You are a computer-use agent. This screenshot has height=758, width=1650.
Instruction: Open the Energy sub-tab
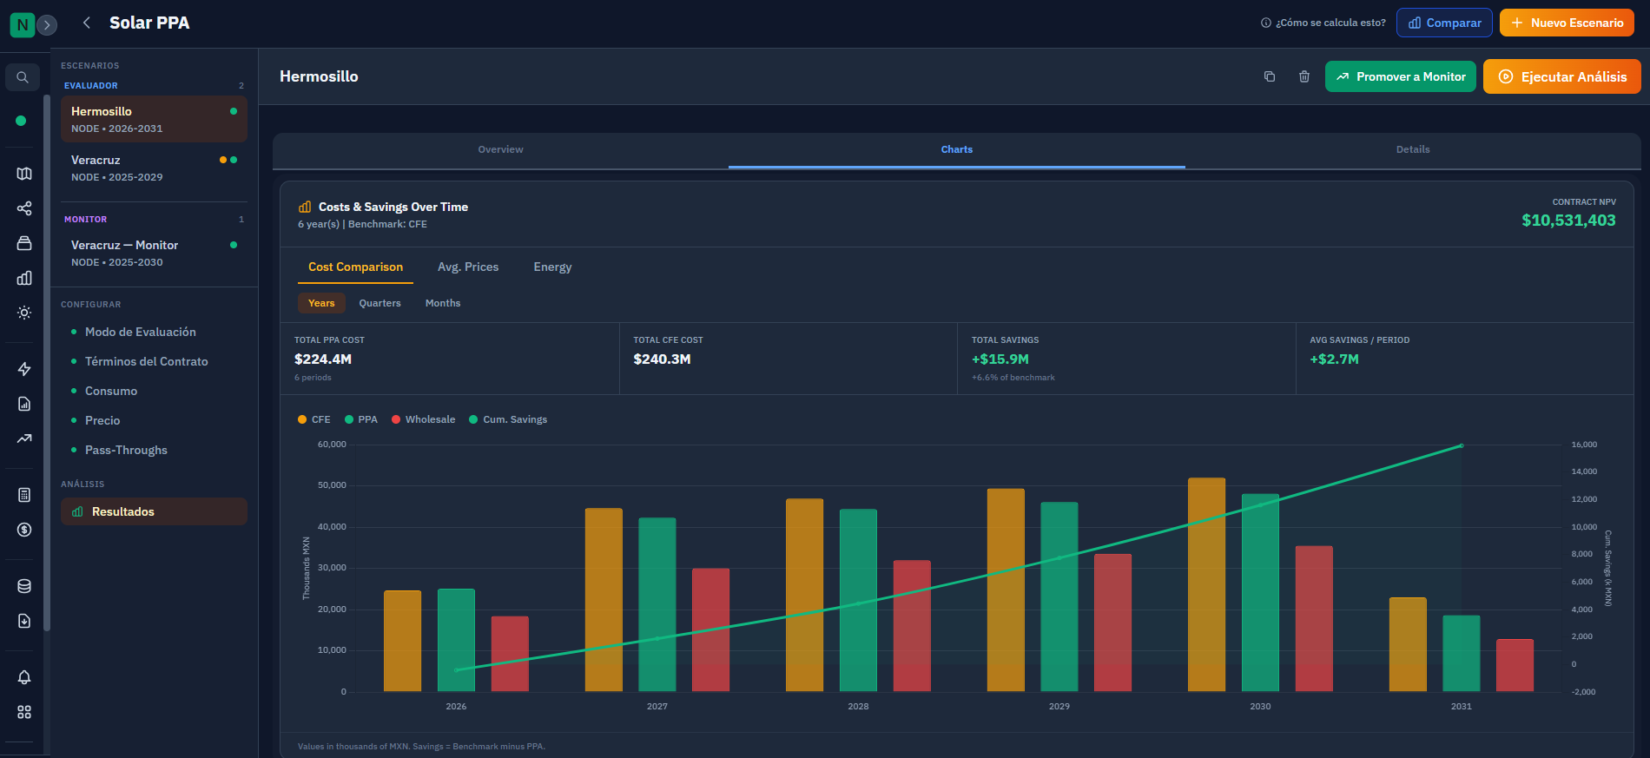tap(552, 267)
